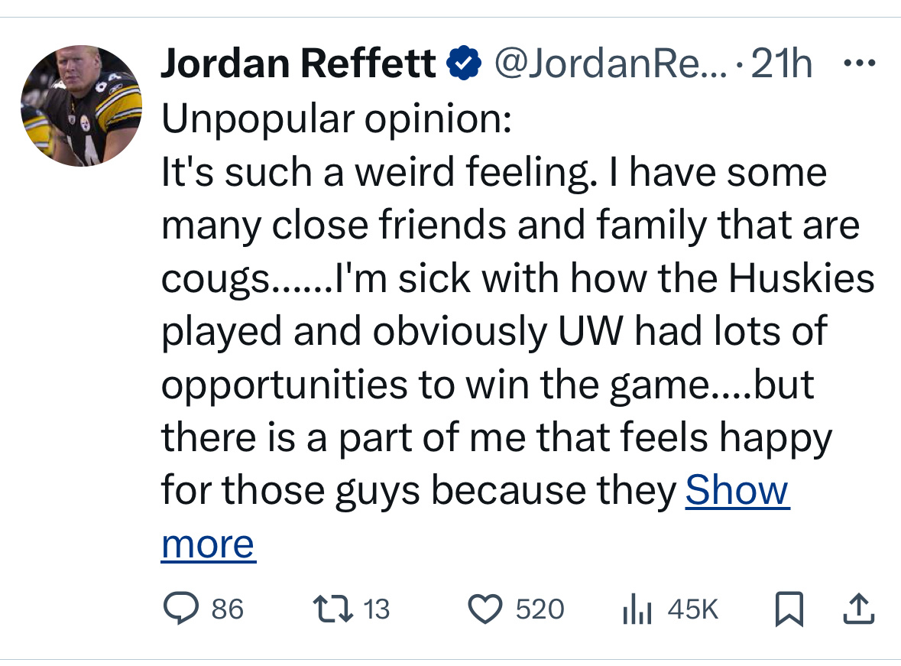
Task: Click the word 'Huskies' in the tweet text
Action: pyautogui.click(x=801, y=278)
